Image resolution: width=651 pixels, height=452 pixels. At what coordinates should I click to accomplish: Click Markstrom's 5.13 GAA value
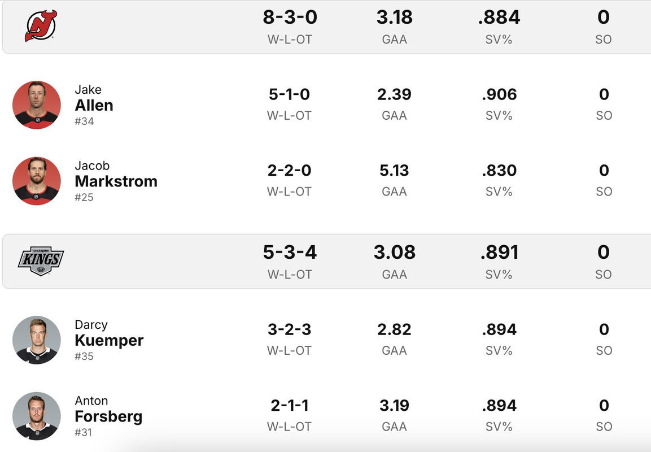click(x=394, y=171)
